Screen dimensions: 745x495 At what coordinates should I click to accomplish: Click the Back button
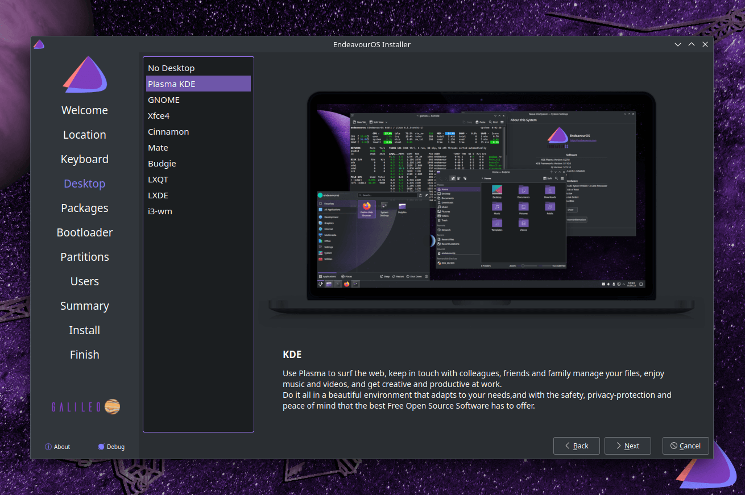point(576,446)
